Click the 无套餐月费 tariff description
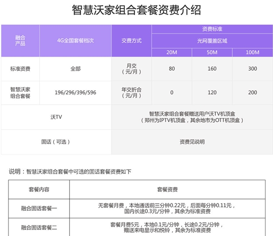273x236 pixels. (x=167, y=208)
